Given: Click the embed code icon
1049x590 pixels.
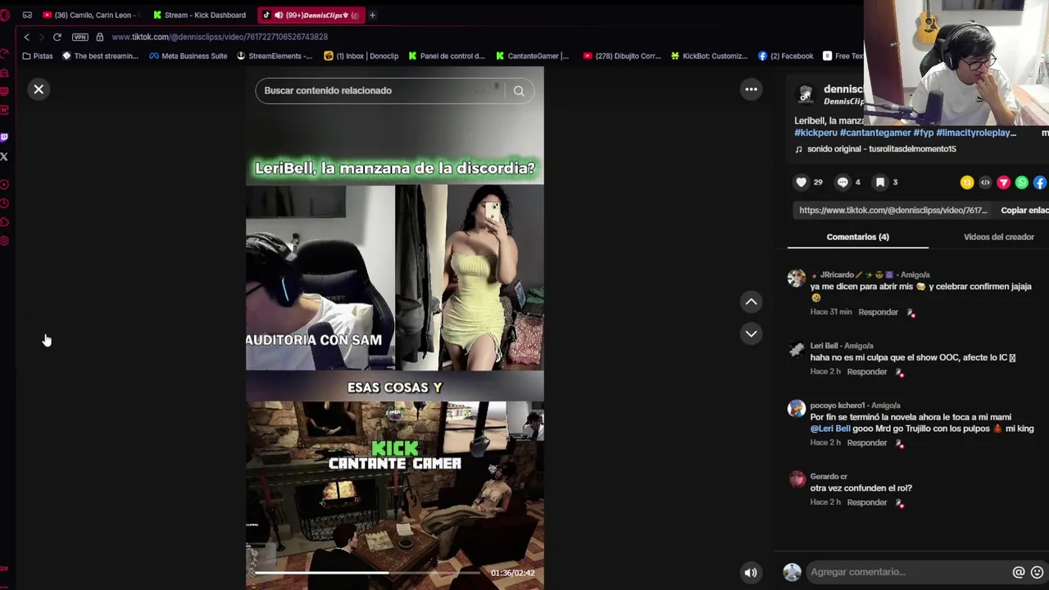Looking at the screenshot, I should [985, 183].
